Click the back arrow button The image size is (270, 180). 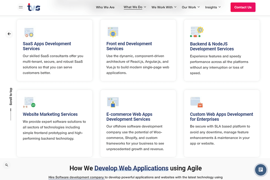tap(9, 34)
